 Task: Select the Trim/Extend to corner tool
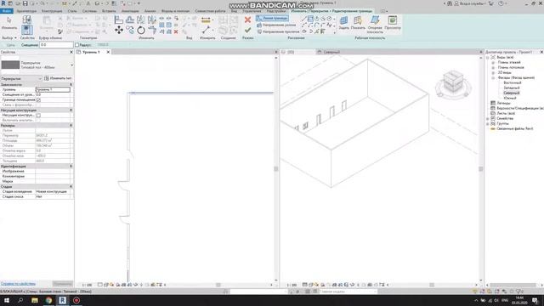[x=151, y=31]
